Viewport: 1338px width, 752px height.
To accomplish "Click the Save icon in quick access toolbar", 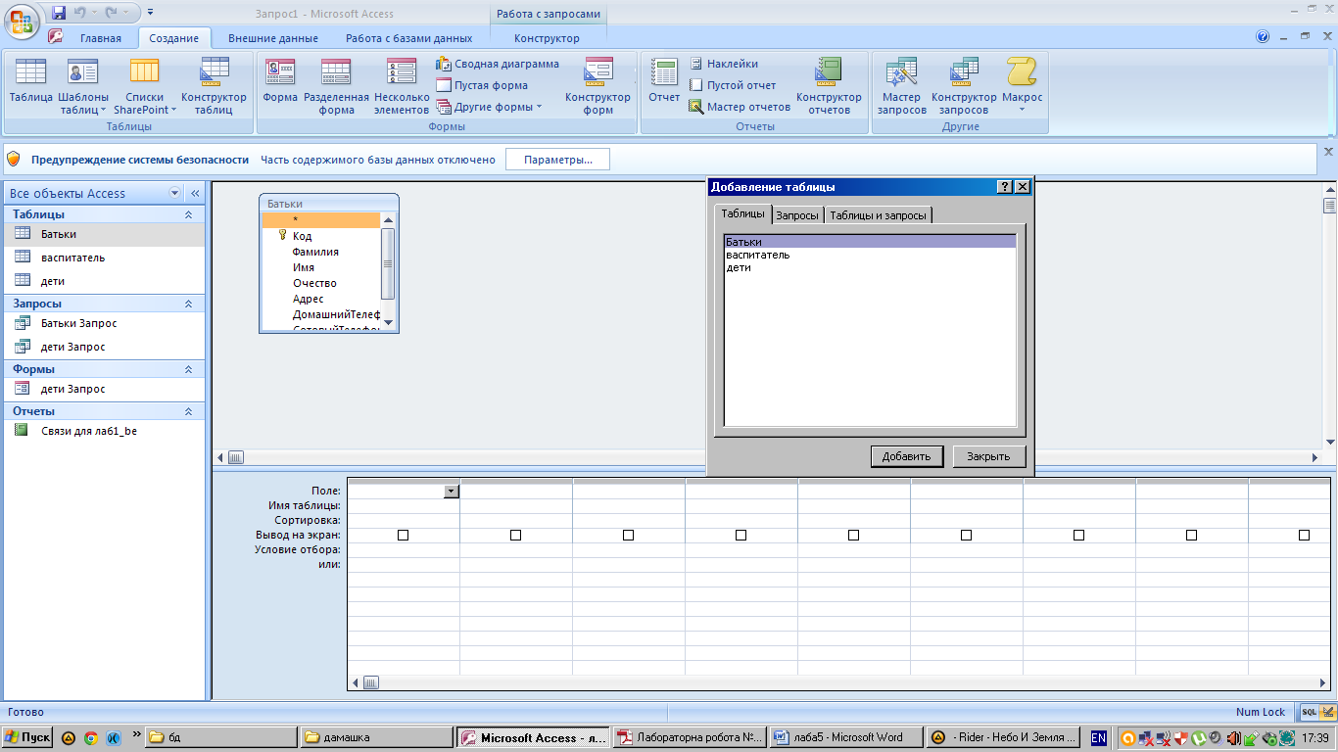I will pos(59,13).
